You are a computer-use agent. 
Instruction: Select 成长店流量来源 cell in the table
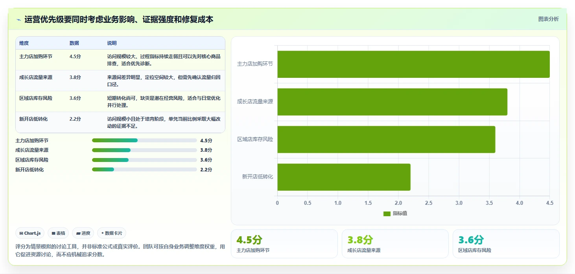pos(36,77)
